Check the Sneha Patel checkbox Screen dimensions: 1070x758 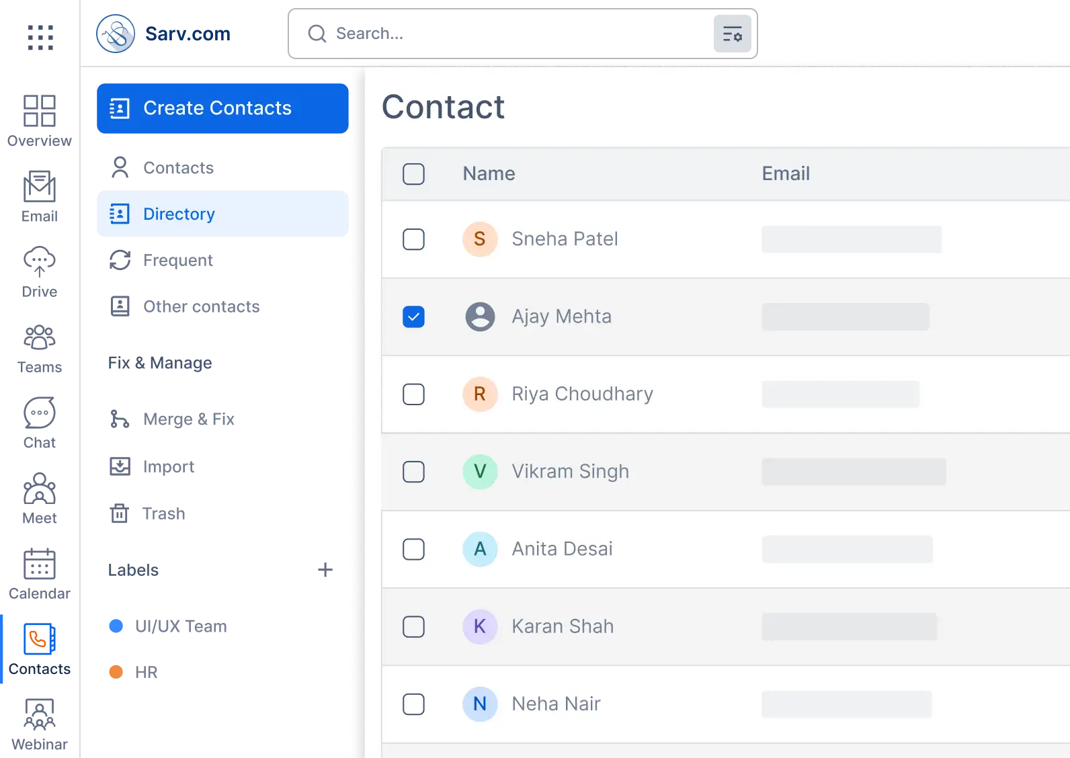pyautogui.click(x=413, y=239)
